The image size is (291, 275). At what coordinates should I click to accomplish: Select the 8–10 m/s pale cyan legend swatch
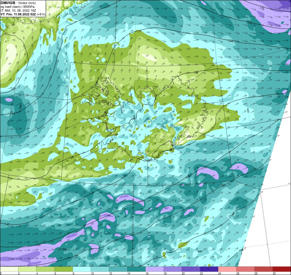(x=82, y=269)
